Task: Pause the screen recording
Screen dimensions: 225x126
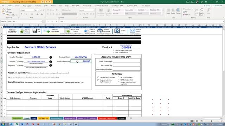Action: pyautogui.click(x=46, y=2)
